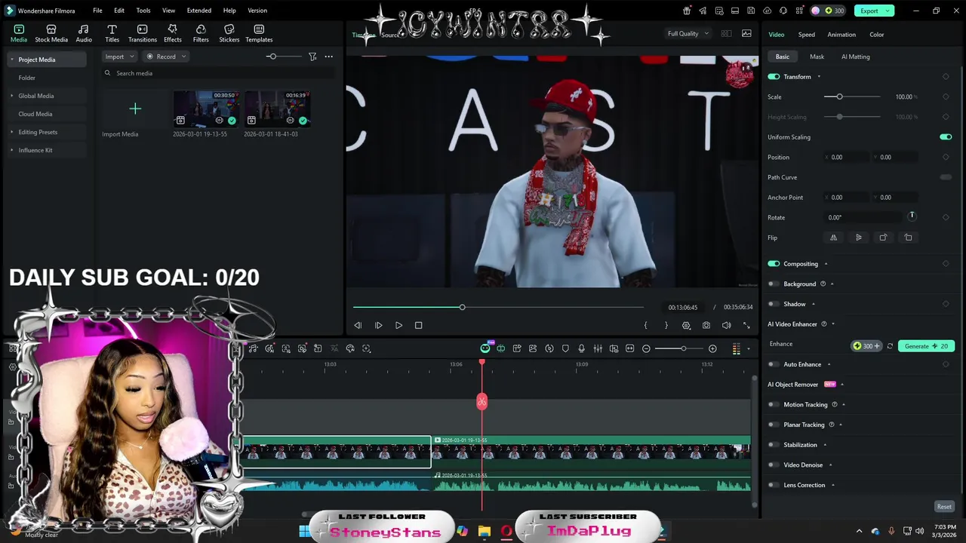The height and width of the screenshot is (543, 966).
Task: Click the Generate button
Action: tap(926, 346)
